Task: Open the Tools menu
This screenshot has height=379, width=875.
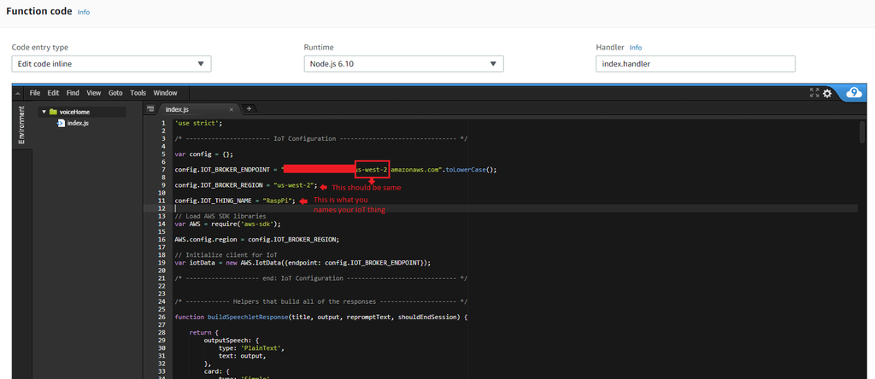Action: coord(138,93)
